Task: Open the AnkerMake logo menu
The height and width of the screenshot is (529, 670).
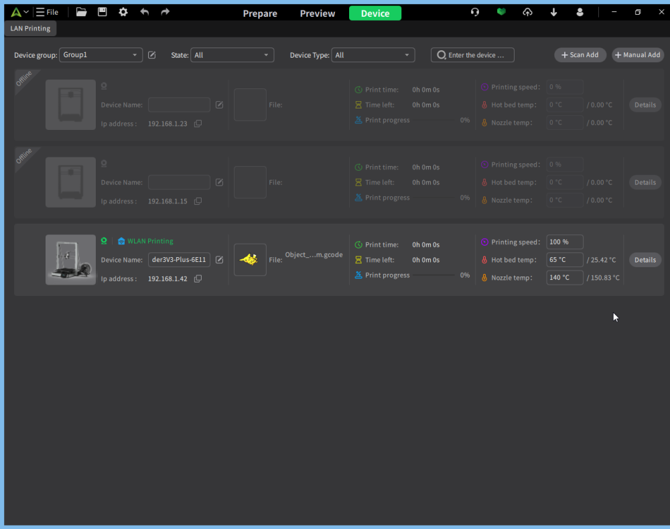Action: click(19, 12)
